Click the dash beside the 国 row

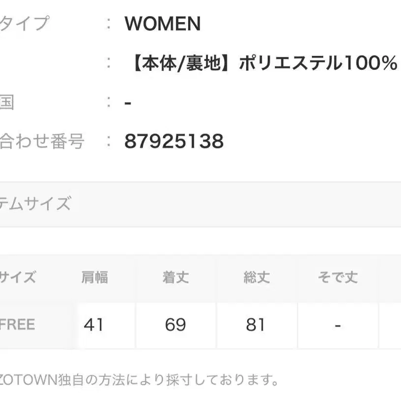(x=128, y=103)
